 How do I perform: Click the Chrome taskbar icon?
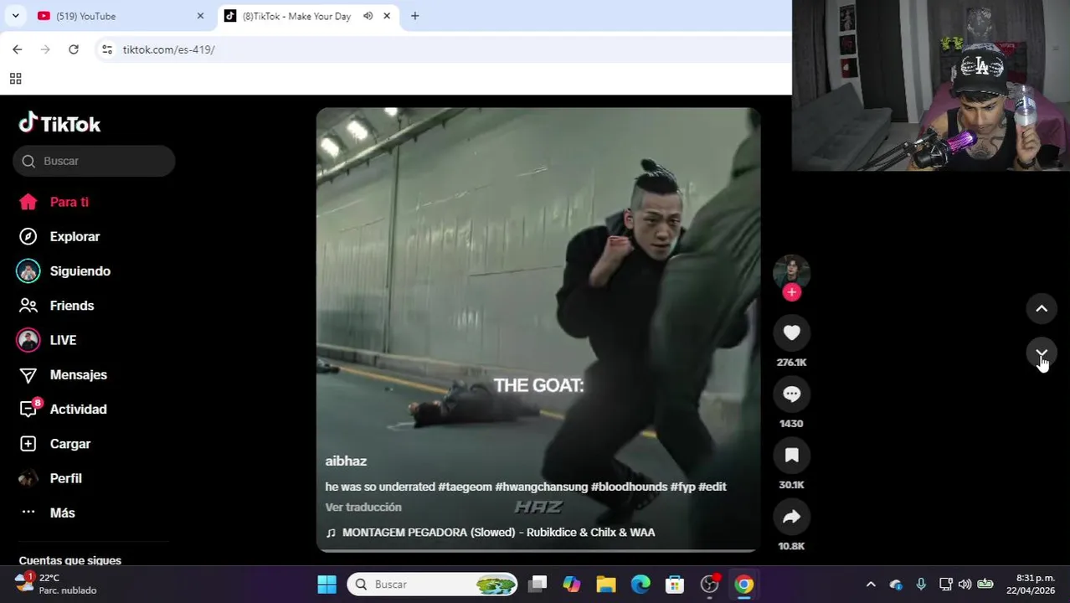(x=744, y=585)
